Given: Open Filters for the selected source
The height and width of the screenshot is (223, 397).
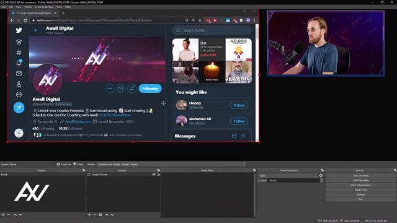Looking at the screenshot, I should 79,164.
